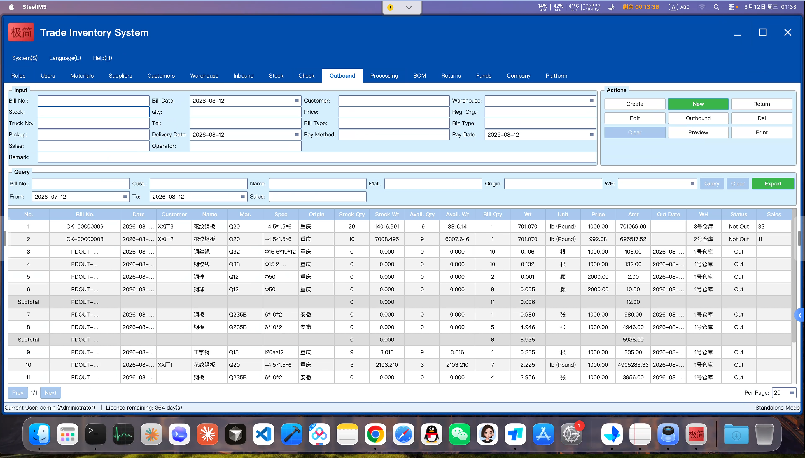This screenshot has width=805, height=458.
Task: Click the green New button
Action: (x=698, y=104)
